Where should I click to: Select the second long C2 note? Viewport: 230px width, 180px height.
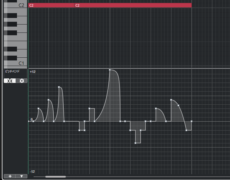coord(133,5)
